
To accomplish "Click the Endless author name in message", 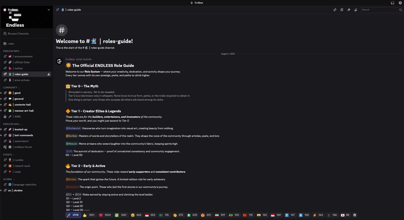I will click(70, 59).
